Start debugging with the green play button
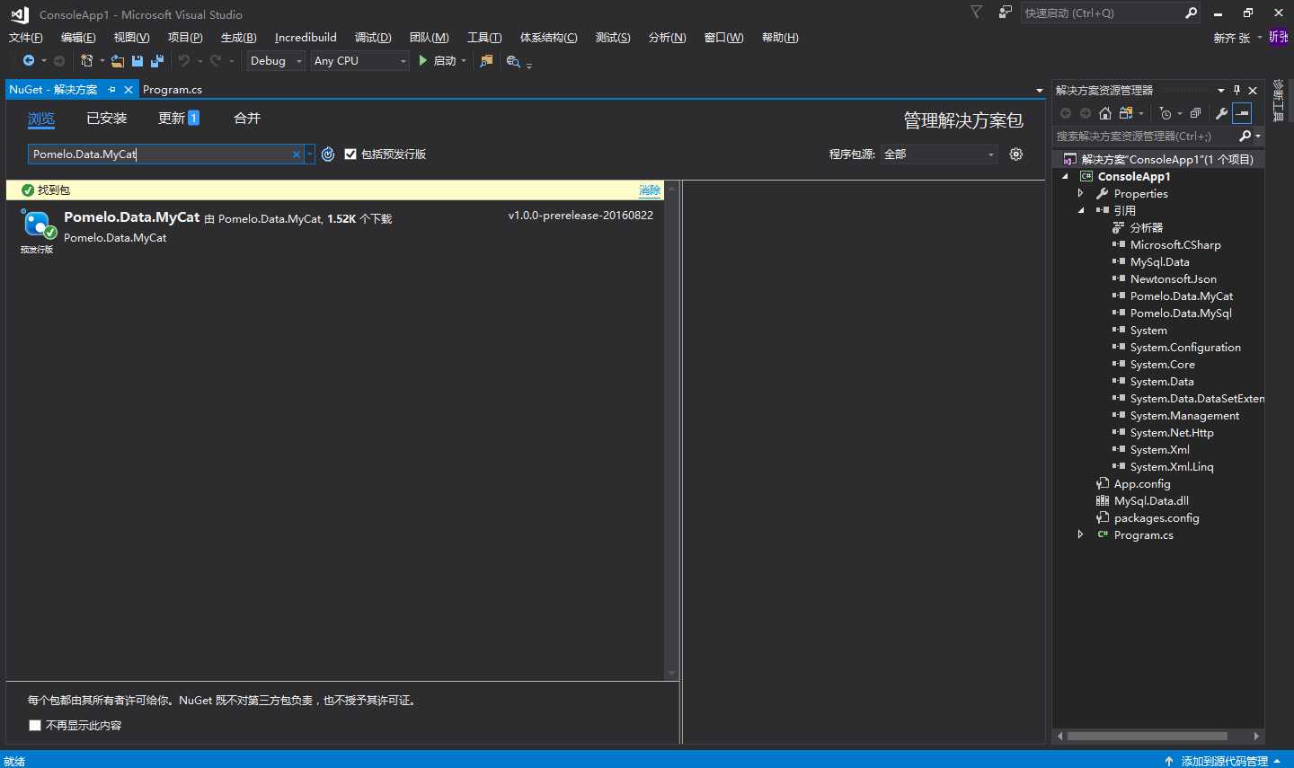The width and height of the screenshot is (1294, 768). click(x=423, y=61)
